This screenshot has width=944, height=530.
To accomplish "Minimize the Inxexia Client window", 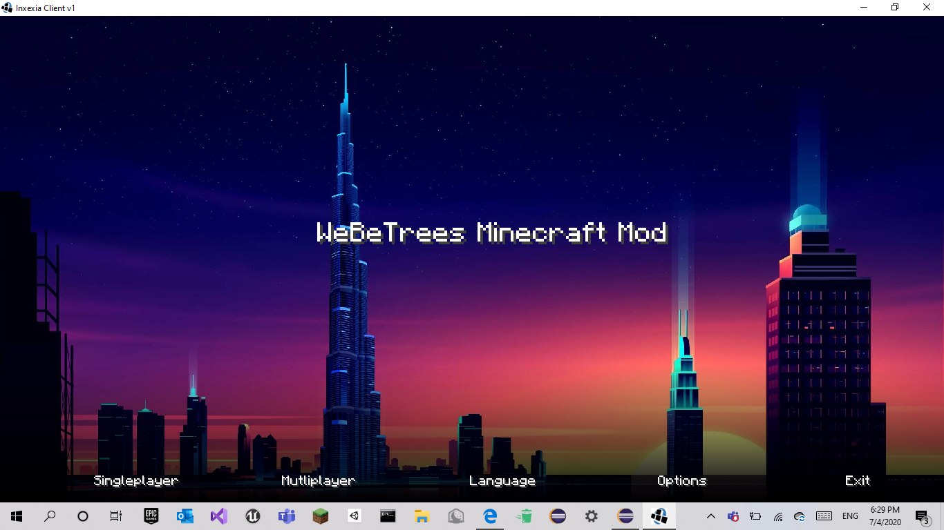I will tap(864, 8).
